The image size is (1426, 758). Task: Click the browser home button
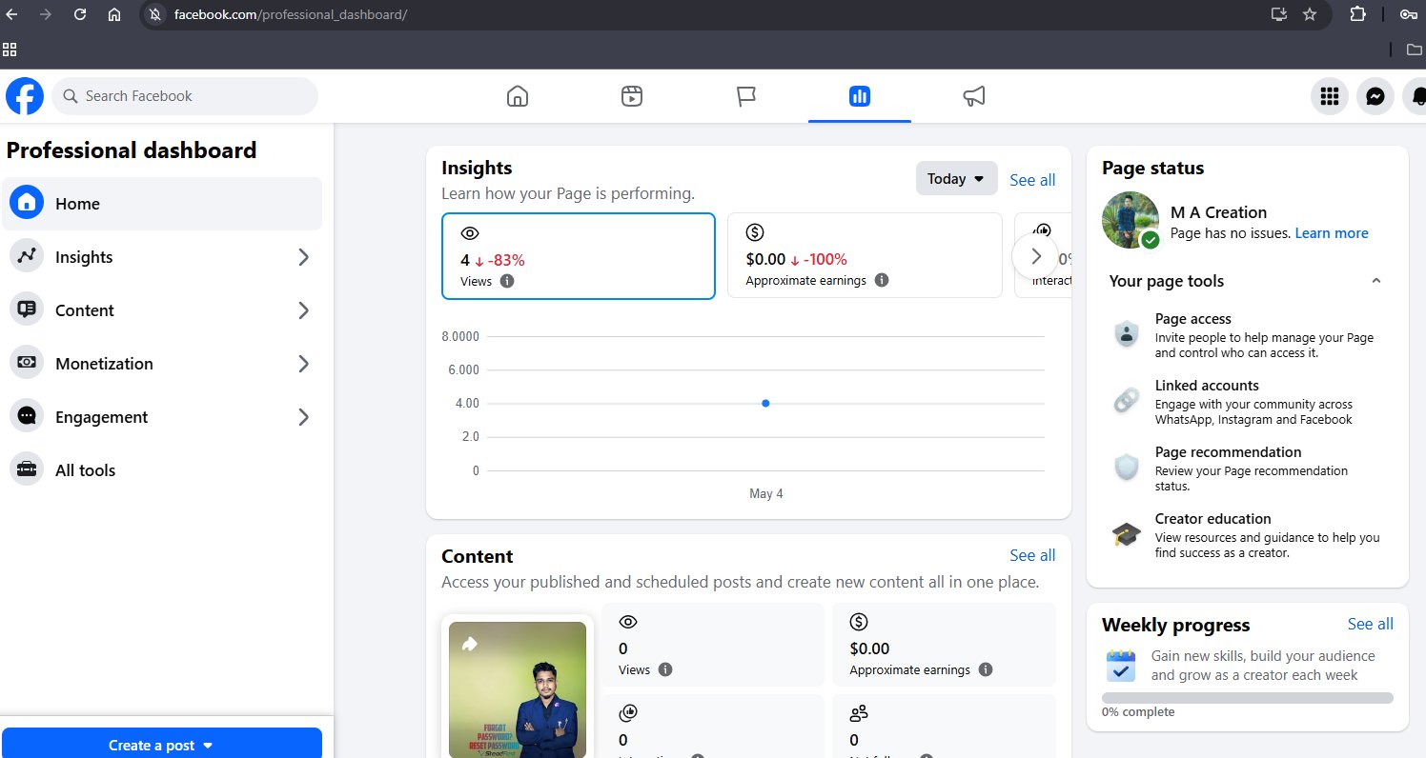coord(114,14)
